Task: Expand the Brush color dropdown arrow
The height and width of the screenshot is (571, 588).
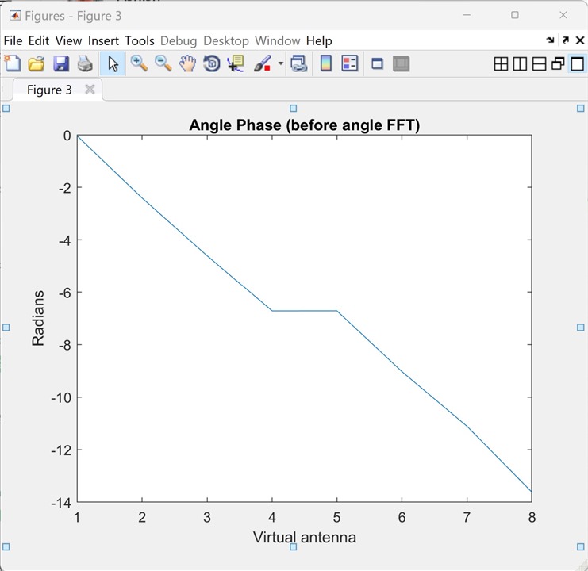Action: click(x=280, y=63)
